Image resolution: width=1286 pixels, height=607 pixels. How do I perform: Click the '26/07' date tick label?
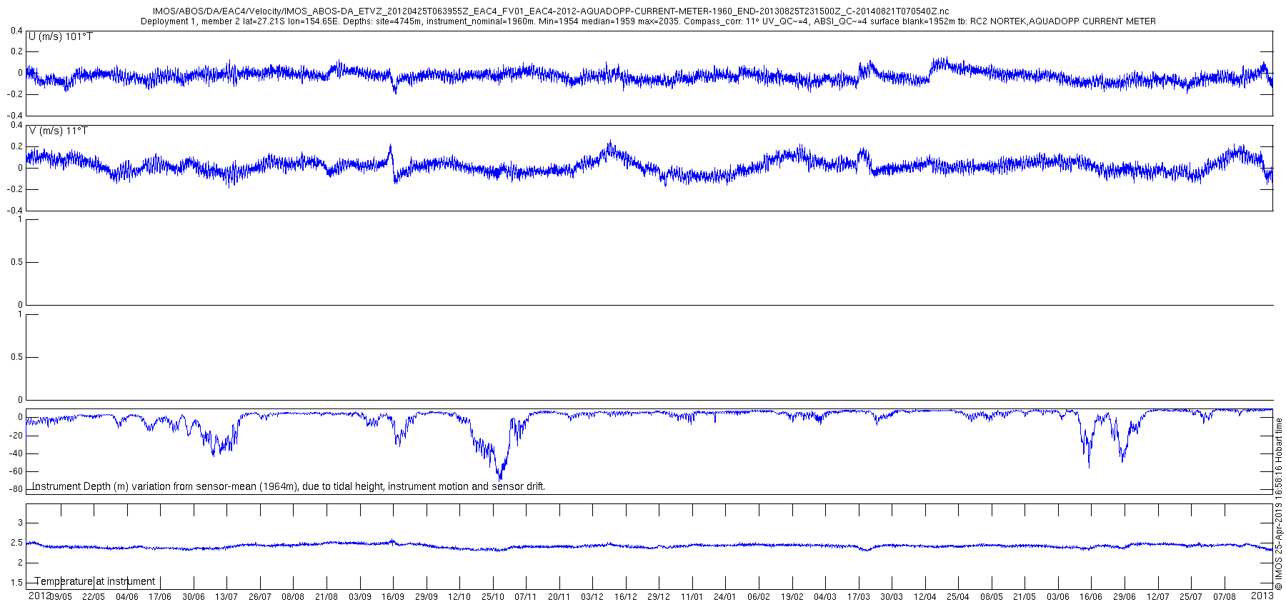(260, 597)
